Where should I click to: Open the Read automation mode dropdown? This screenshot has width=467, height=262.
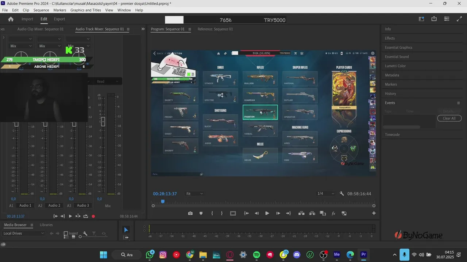coord(108,82)
